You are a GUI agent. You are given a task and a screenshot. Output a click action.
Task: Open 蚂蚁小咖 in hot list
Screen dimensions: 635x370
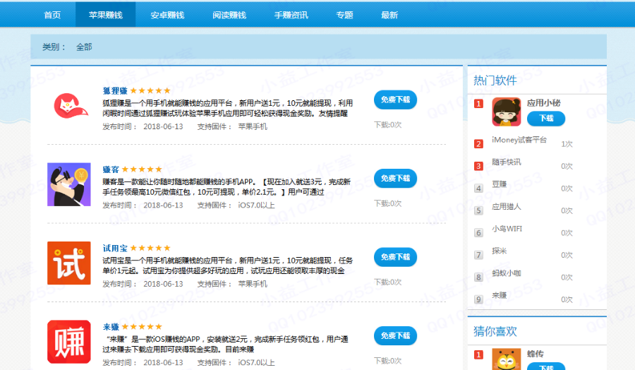click(x=507, y=273)
